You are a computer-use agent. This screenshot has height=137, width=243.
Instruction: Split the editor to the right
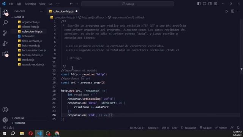(x=233, y=11)
